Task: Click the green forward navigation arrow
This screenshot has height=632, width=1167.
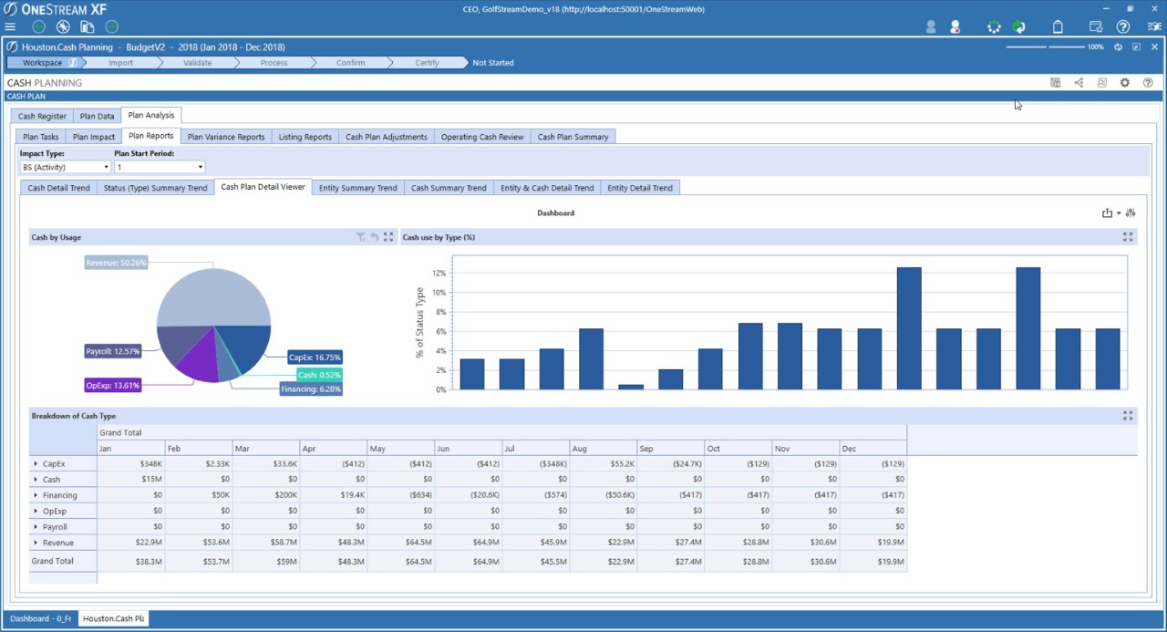Action: point(112,27)
